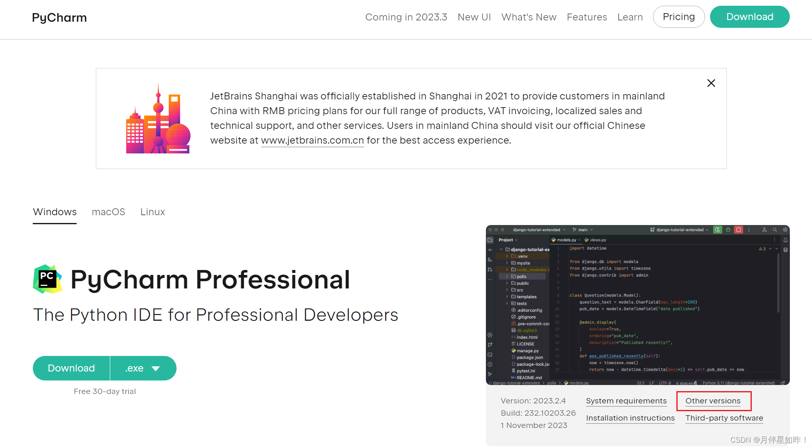Select README.md in the project tree
This screenshot has height=448, width=812.
tap(526, 378)
